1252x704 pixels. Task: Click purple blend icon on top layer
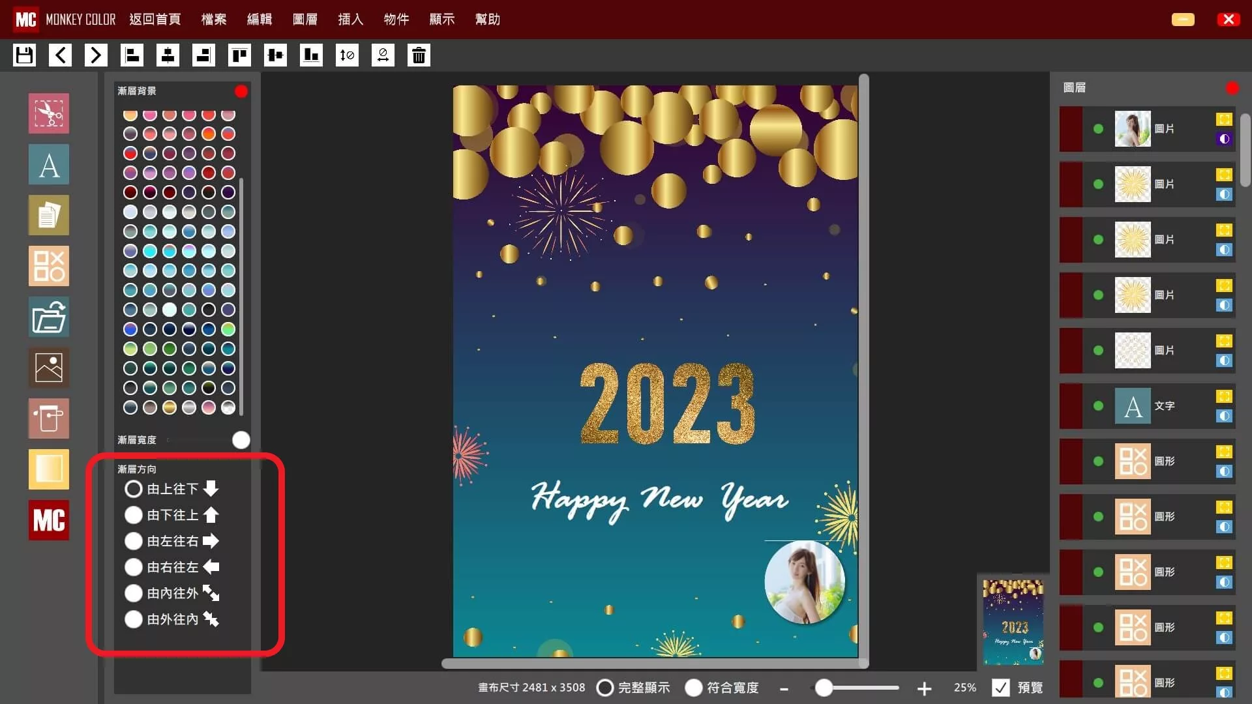click(1224, 139)
